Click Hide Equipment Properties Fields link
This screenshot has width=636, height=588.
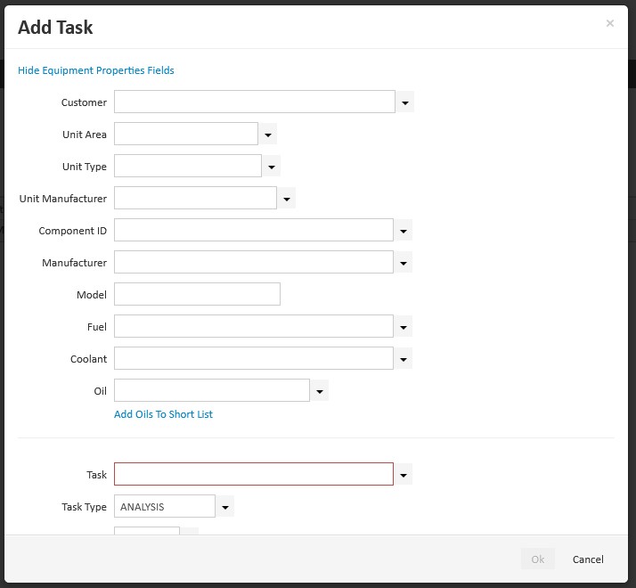point(96,70)
